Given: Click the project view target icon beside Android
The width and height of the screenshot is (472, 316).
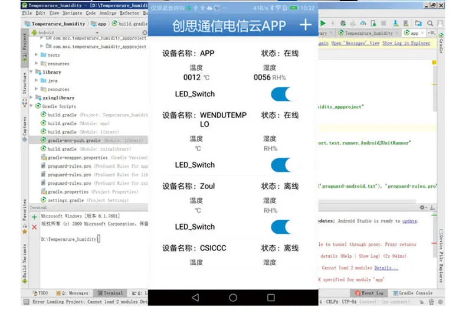Looking at the screenshot, I should [145, 32].
